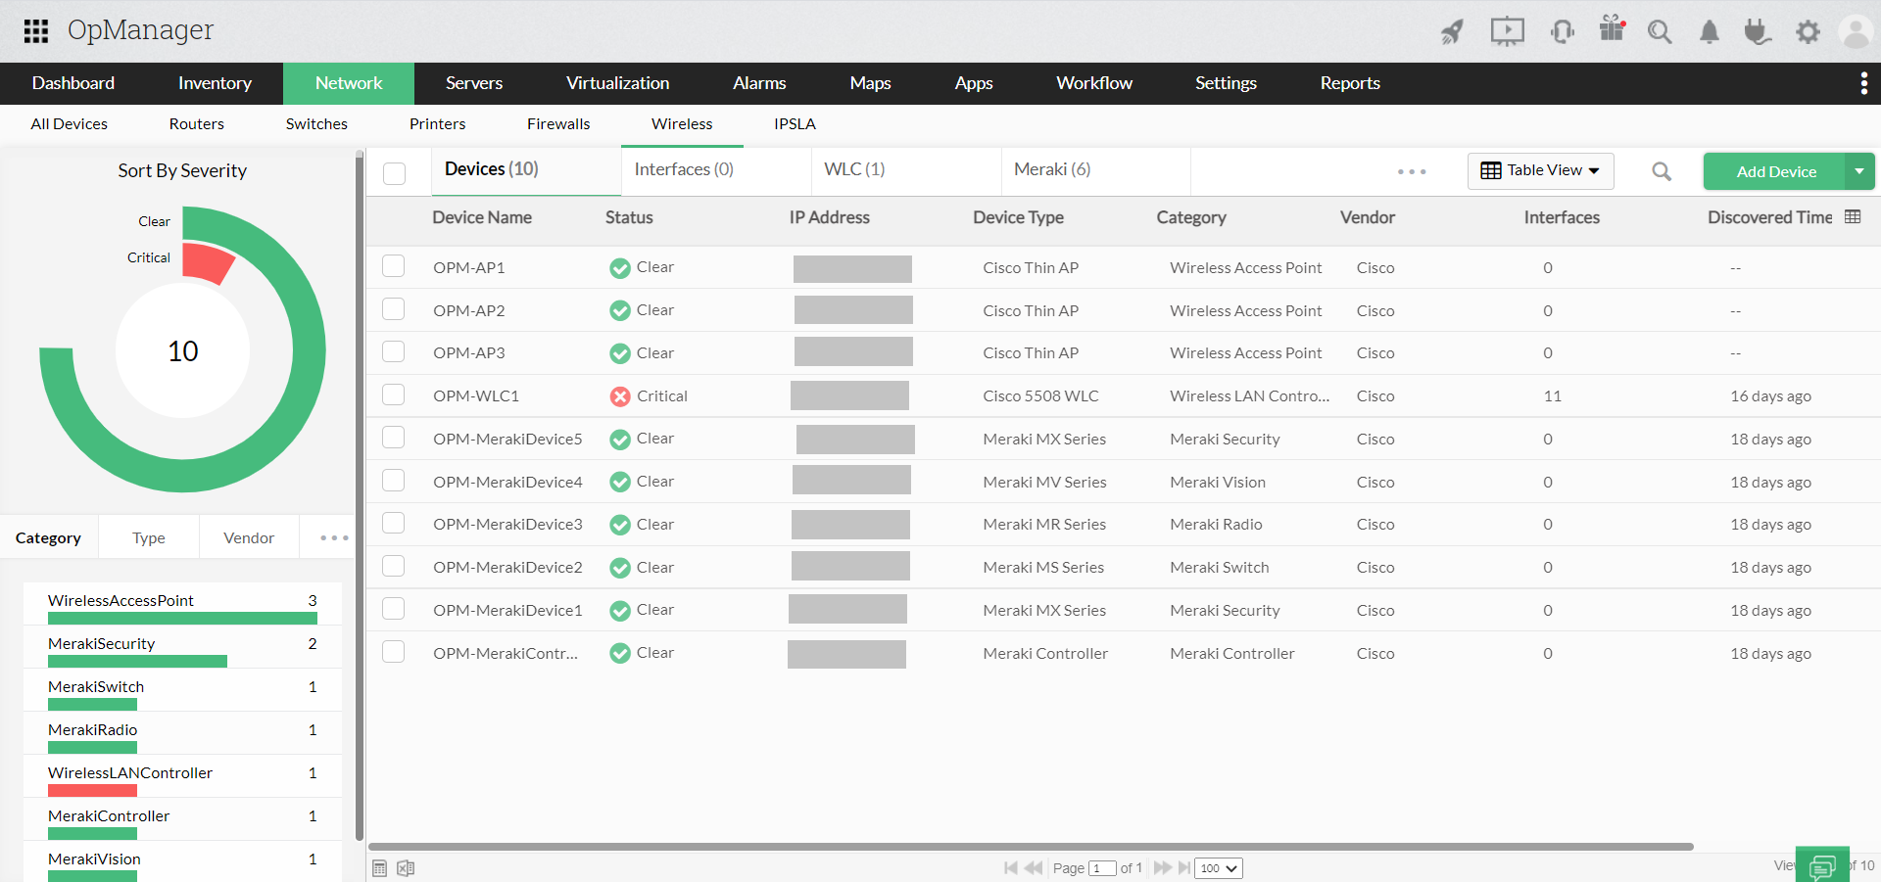1881x882 pixels.
Task: Open the OPM-MerakiDevice5 device link
Action: (507, 439)
